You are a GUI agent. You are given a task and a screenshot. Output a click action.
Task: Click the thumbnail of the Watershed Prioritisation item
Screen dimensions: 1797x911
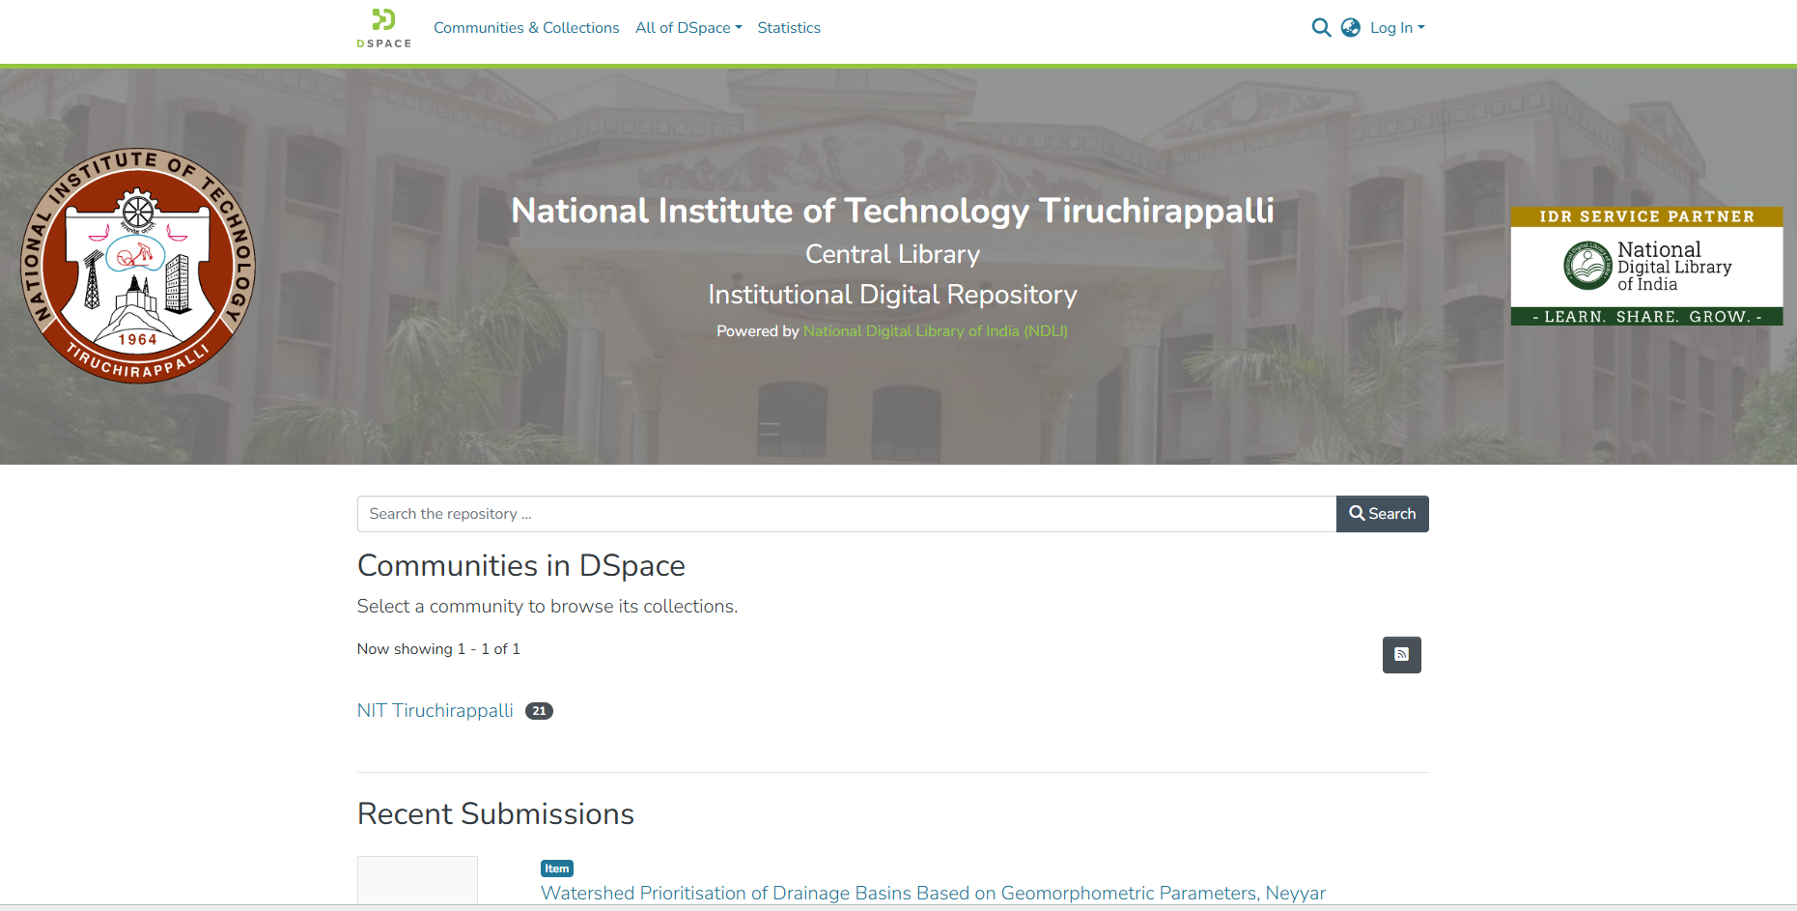[417, 880]
